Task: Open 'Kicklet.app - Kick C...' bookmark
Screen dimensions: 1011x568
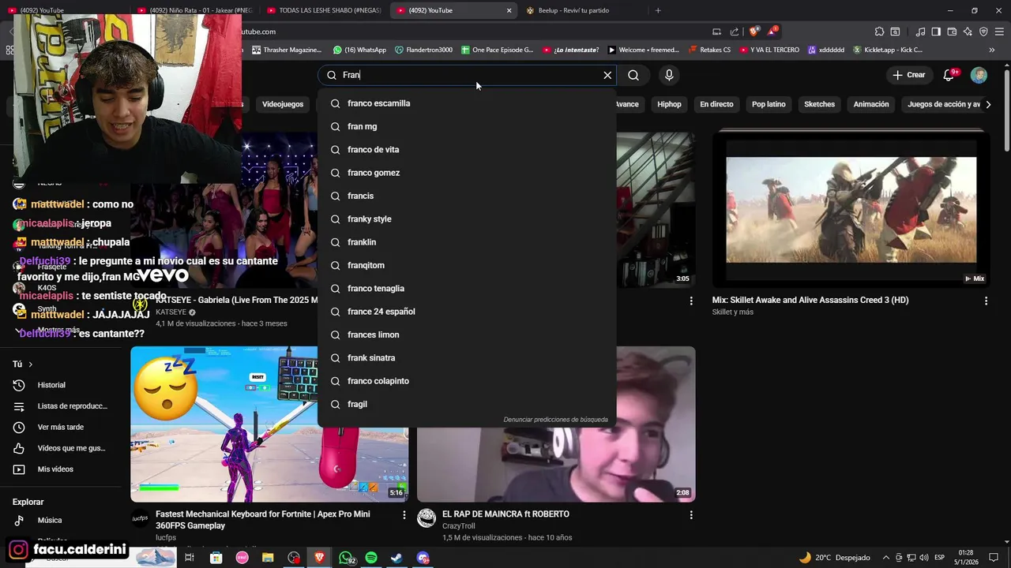Action: tap(886, 50)
